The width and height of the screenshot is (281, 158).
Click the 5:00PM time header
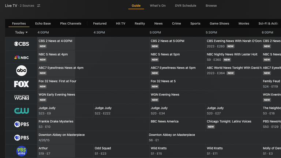pos(155,33)
